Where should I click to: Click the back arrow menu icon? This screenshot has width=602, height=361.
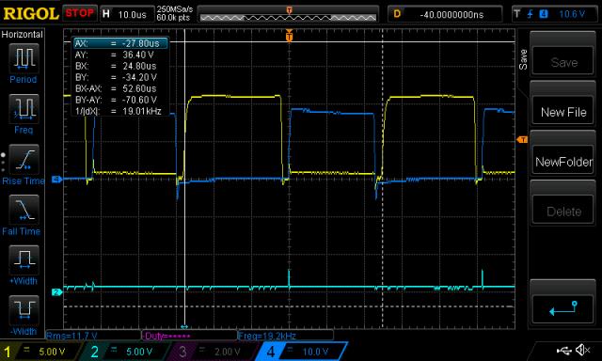coord(563,309)
